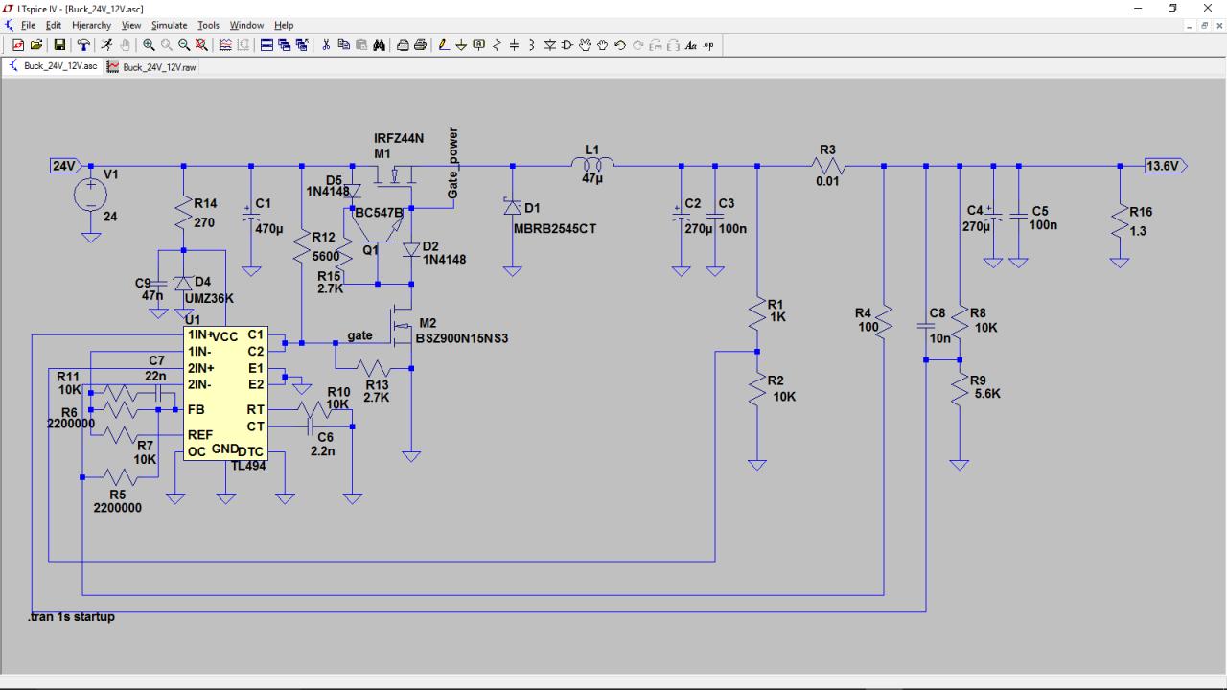This screenshot has width=1227, height=690.
Task: Click the '47µ' value of inductor L1
Action: (592, 178)
